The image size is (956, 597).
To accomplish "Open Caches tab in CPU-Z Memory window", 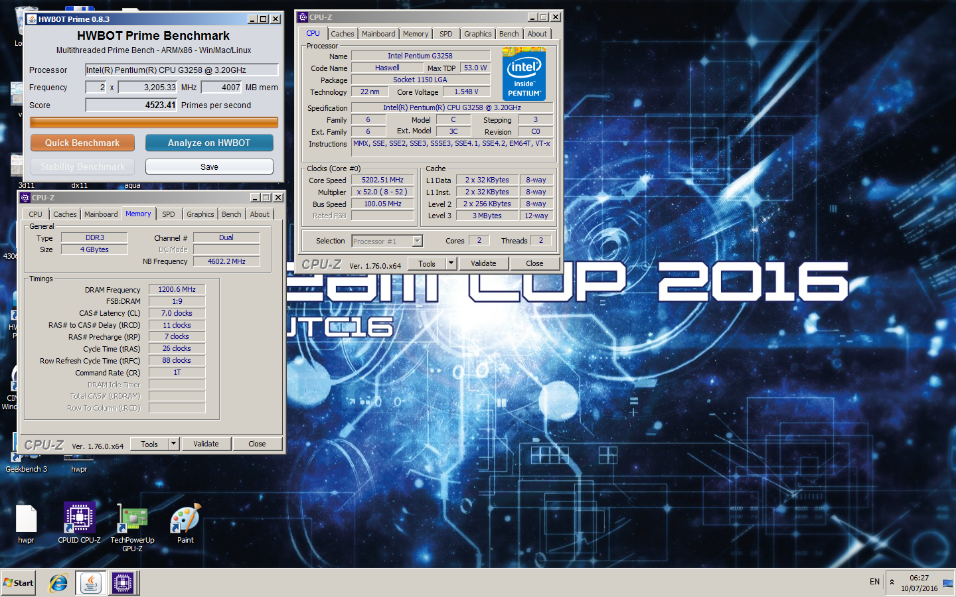I will coord(65,214).
